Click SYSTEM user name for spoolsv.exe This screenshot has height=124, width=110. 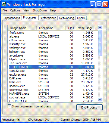click(43, 86)
